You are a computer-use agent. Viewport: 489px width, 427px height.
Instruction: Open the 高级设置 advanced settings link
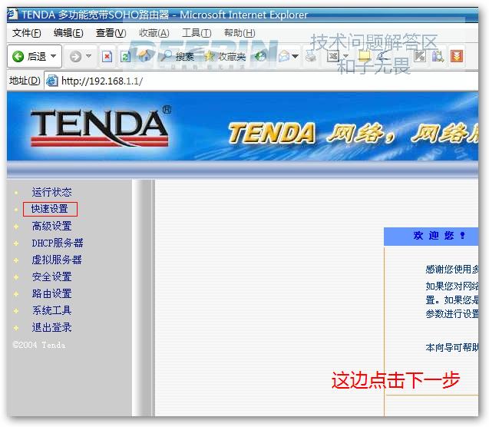[51, 226]
